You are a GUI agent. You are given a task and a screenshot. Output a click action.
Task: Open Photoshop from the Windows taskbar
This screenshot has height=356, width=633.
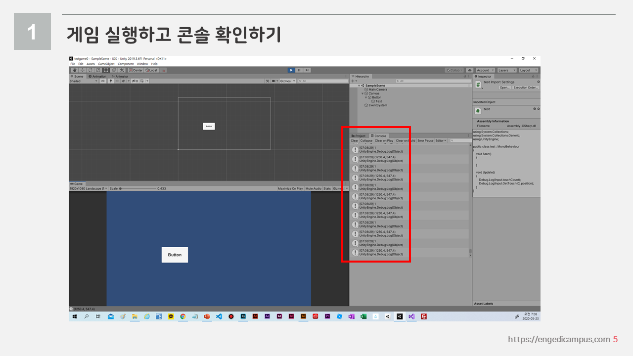pos(243,316)
